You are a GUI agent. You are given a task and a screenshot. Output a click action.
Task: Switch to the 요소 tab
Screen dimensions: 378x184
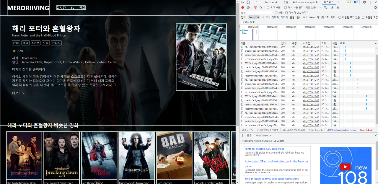258,2
